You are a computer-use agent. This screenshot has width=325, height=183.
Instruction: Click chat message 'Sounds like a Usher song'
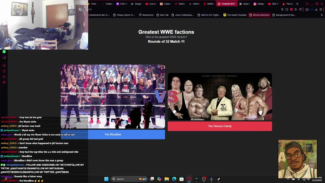click(28, 176)
